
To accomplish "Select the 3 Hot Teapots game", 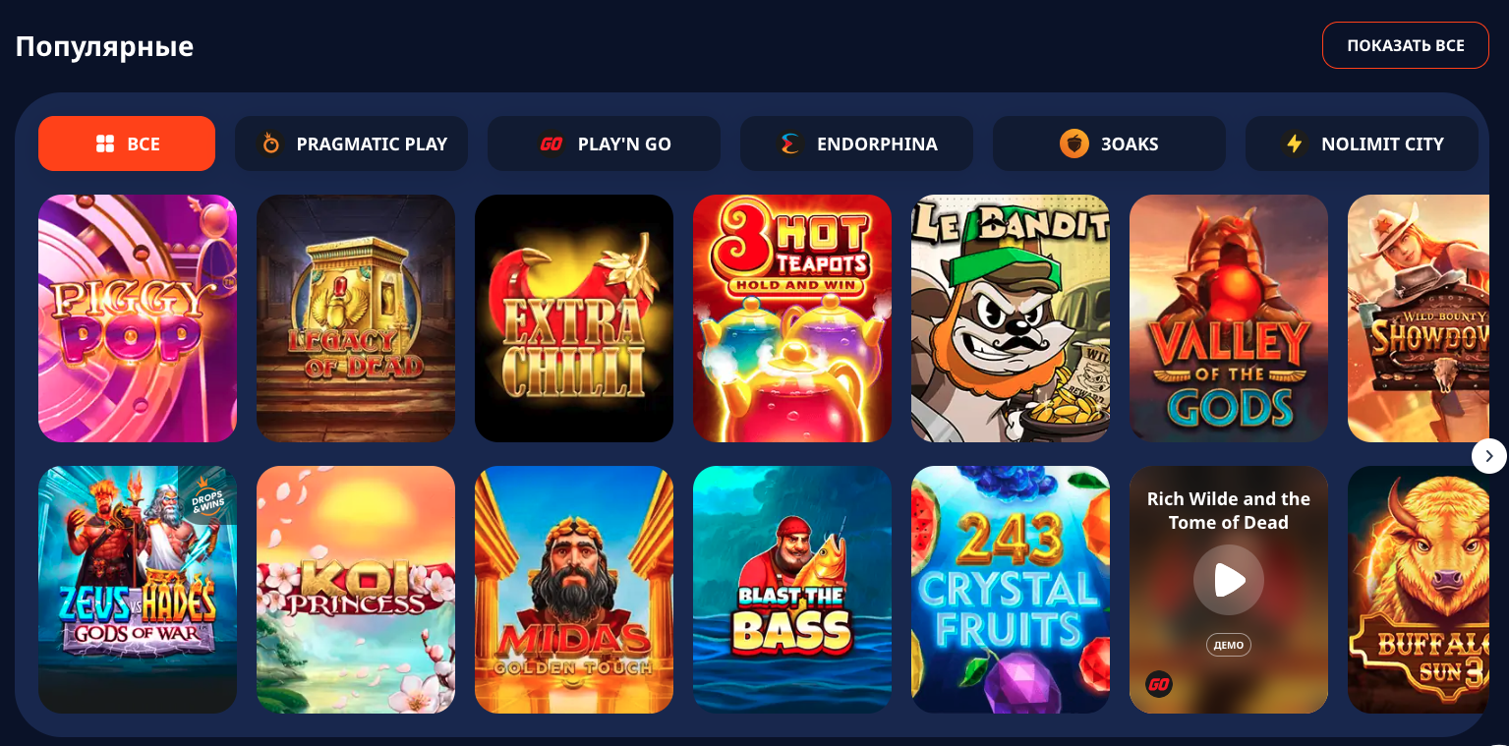I will coord(792,318).
